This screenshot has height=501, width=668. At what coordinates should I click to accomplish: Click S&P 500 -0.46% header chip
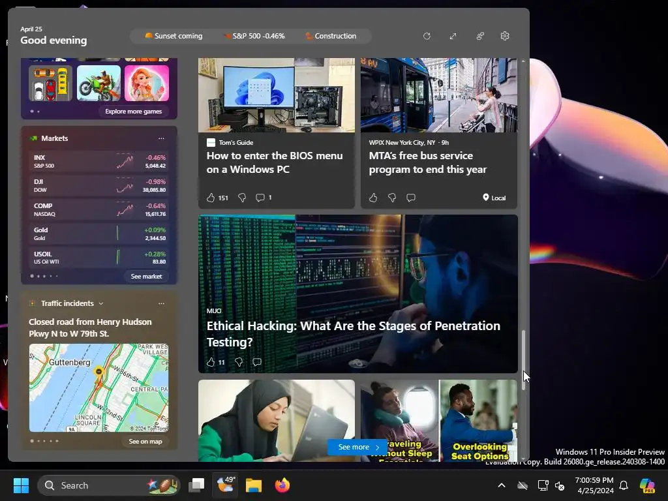click(x=254, y=37)
